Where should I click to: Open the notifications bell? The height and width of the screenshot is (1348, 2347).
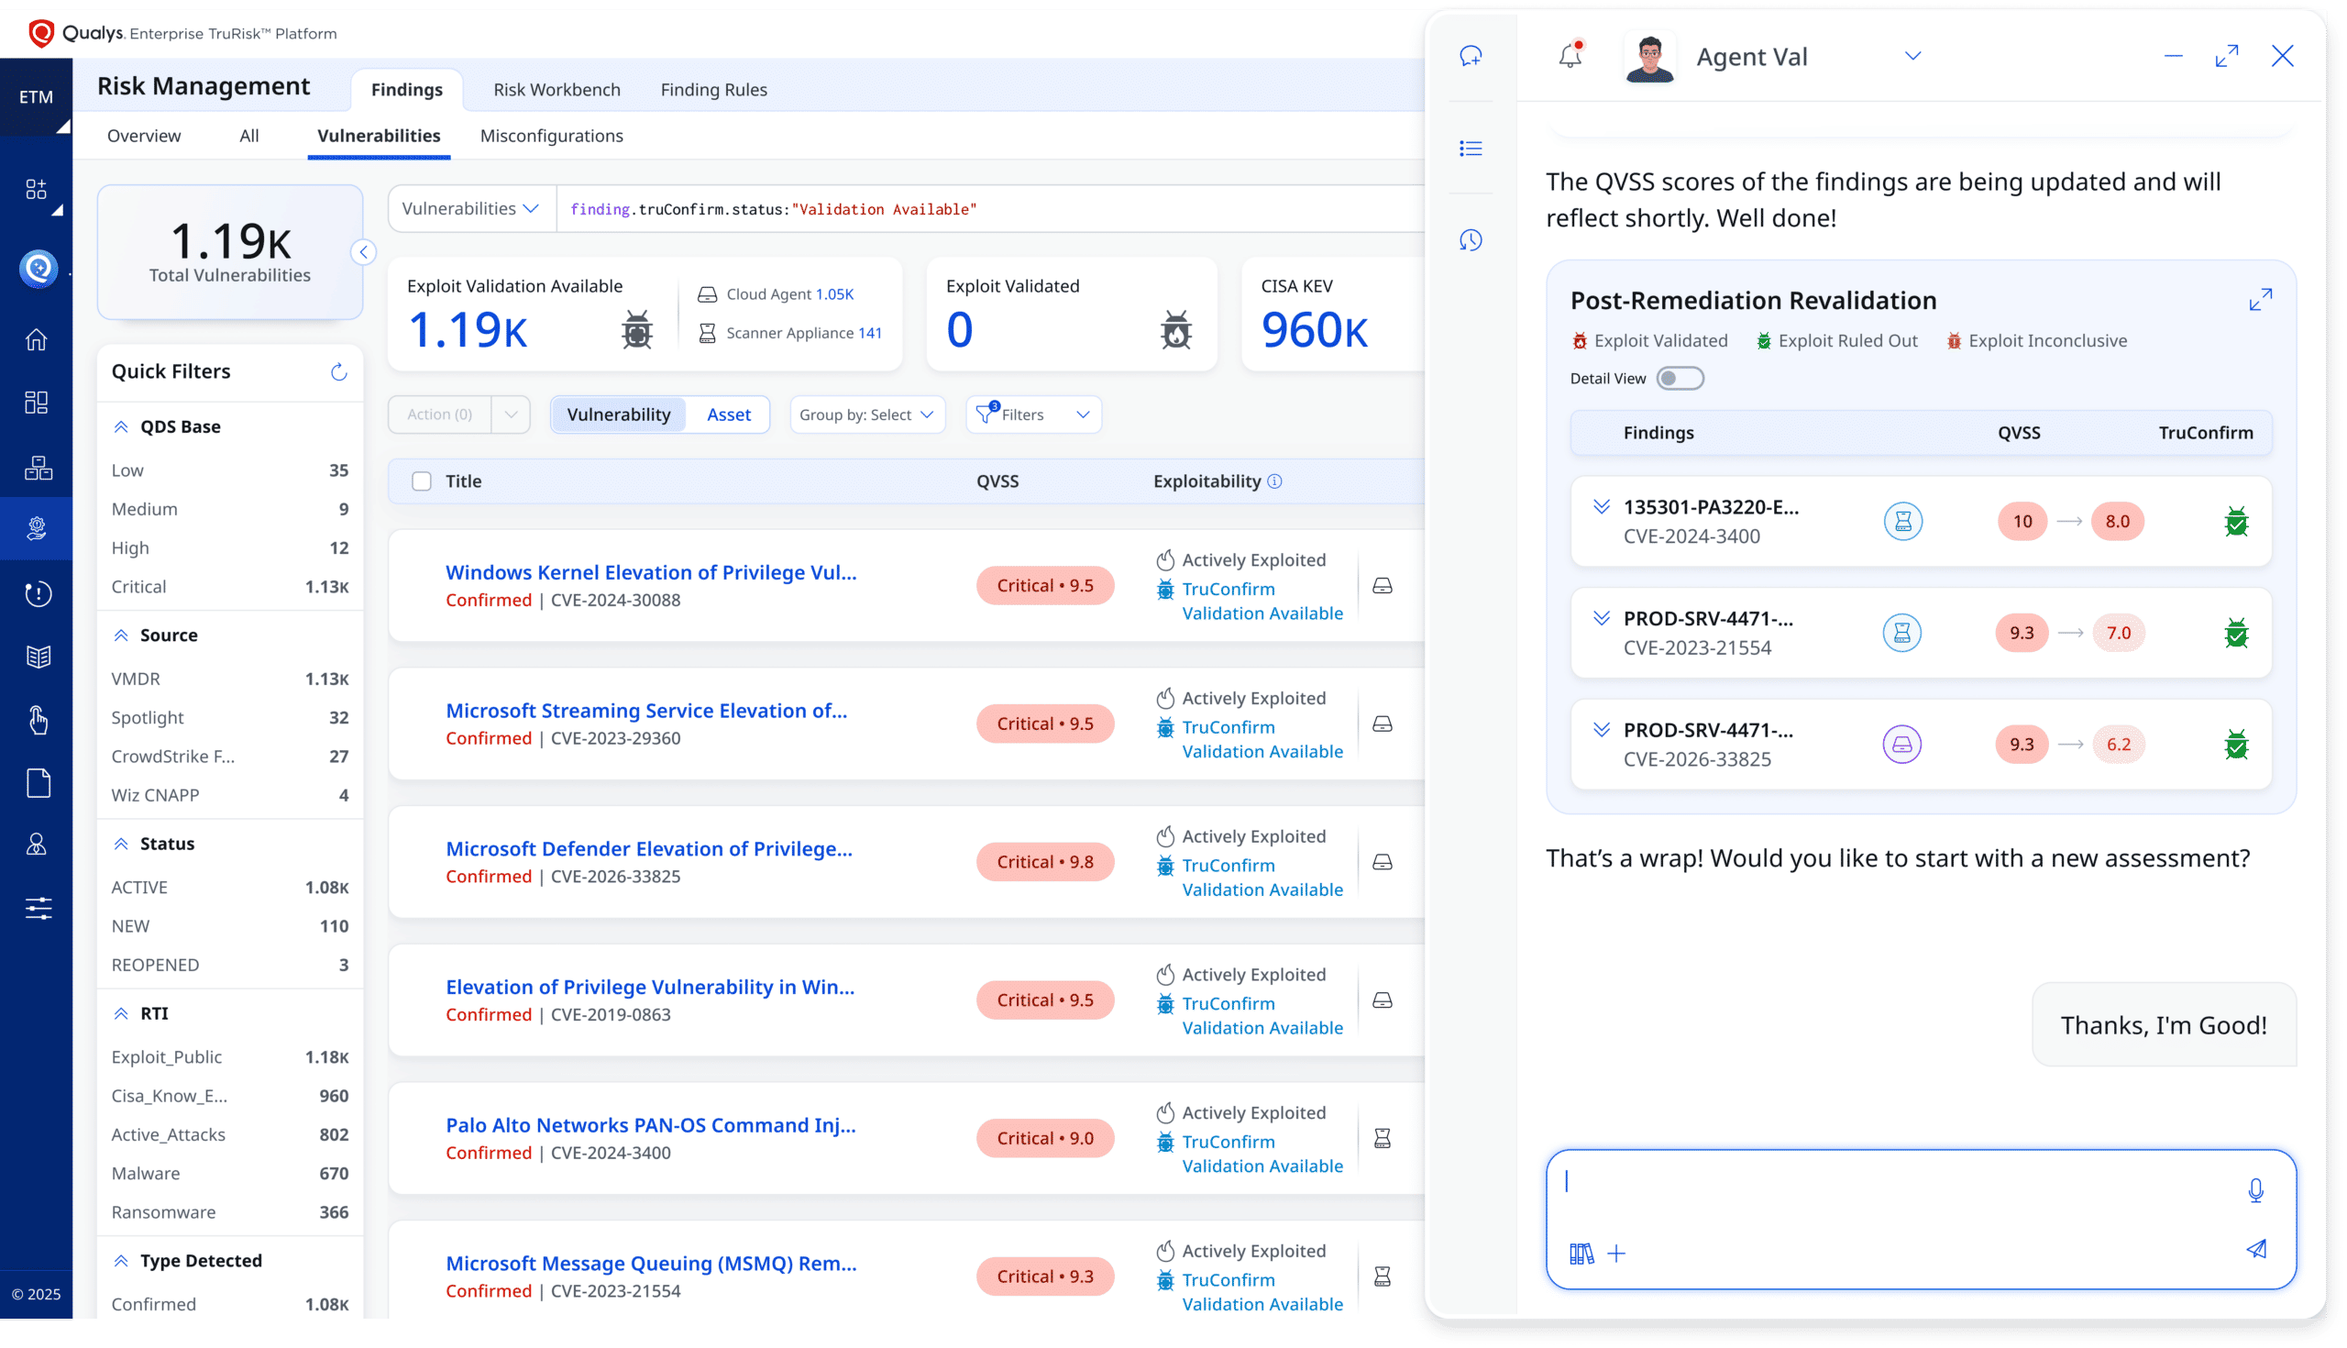click(x=1570, y=56)
